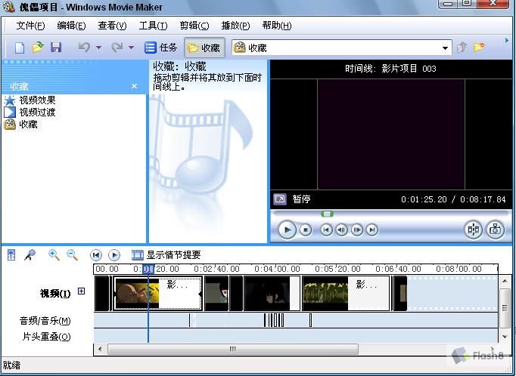Click the preview seek bar handle
This screenshot has height=376, width=516.
pyautogui.click(x=327, y=214)
